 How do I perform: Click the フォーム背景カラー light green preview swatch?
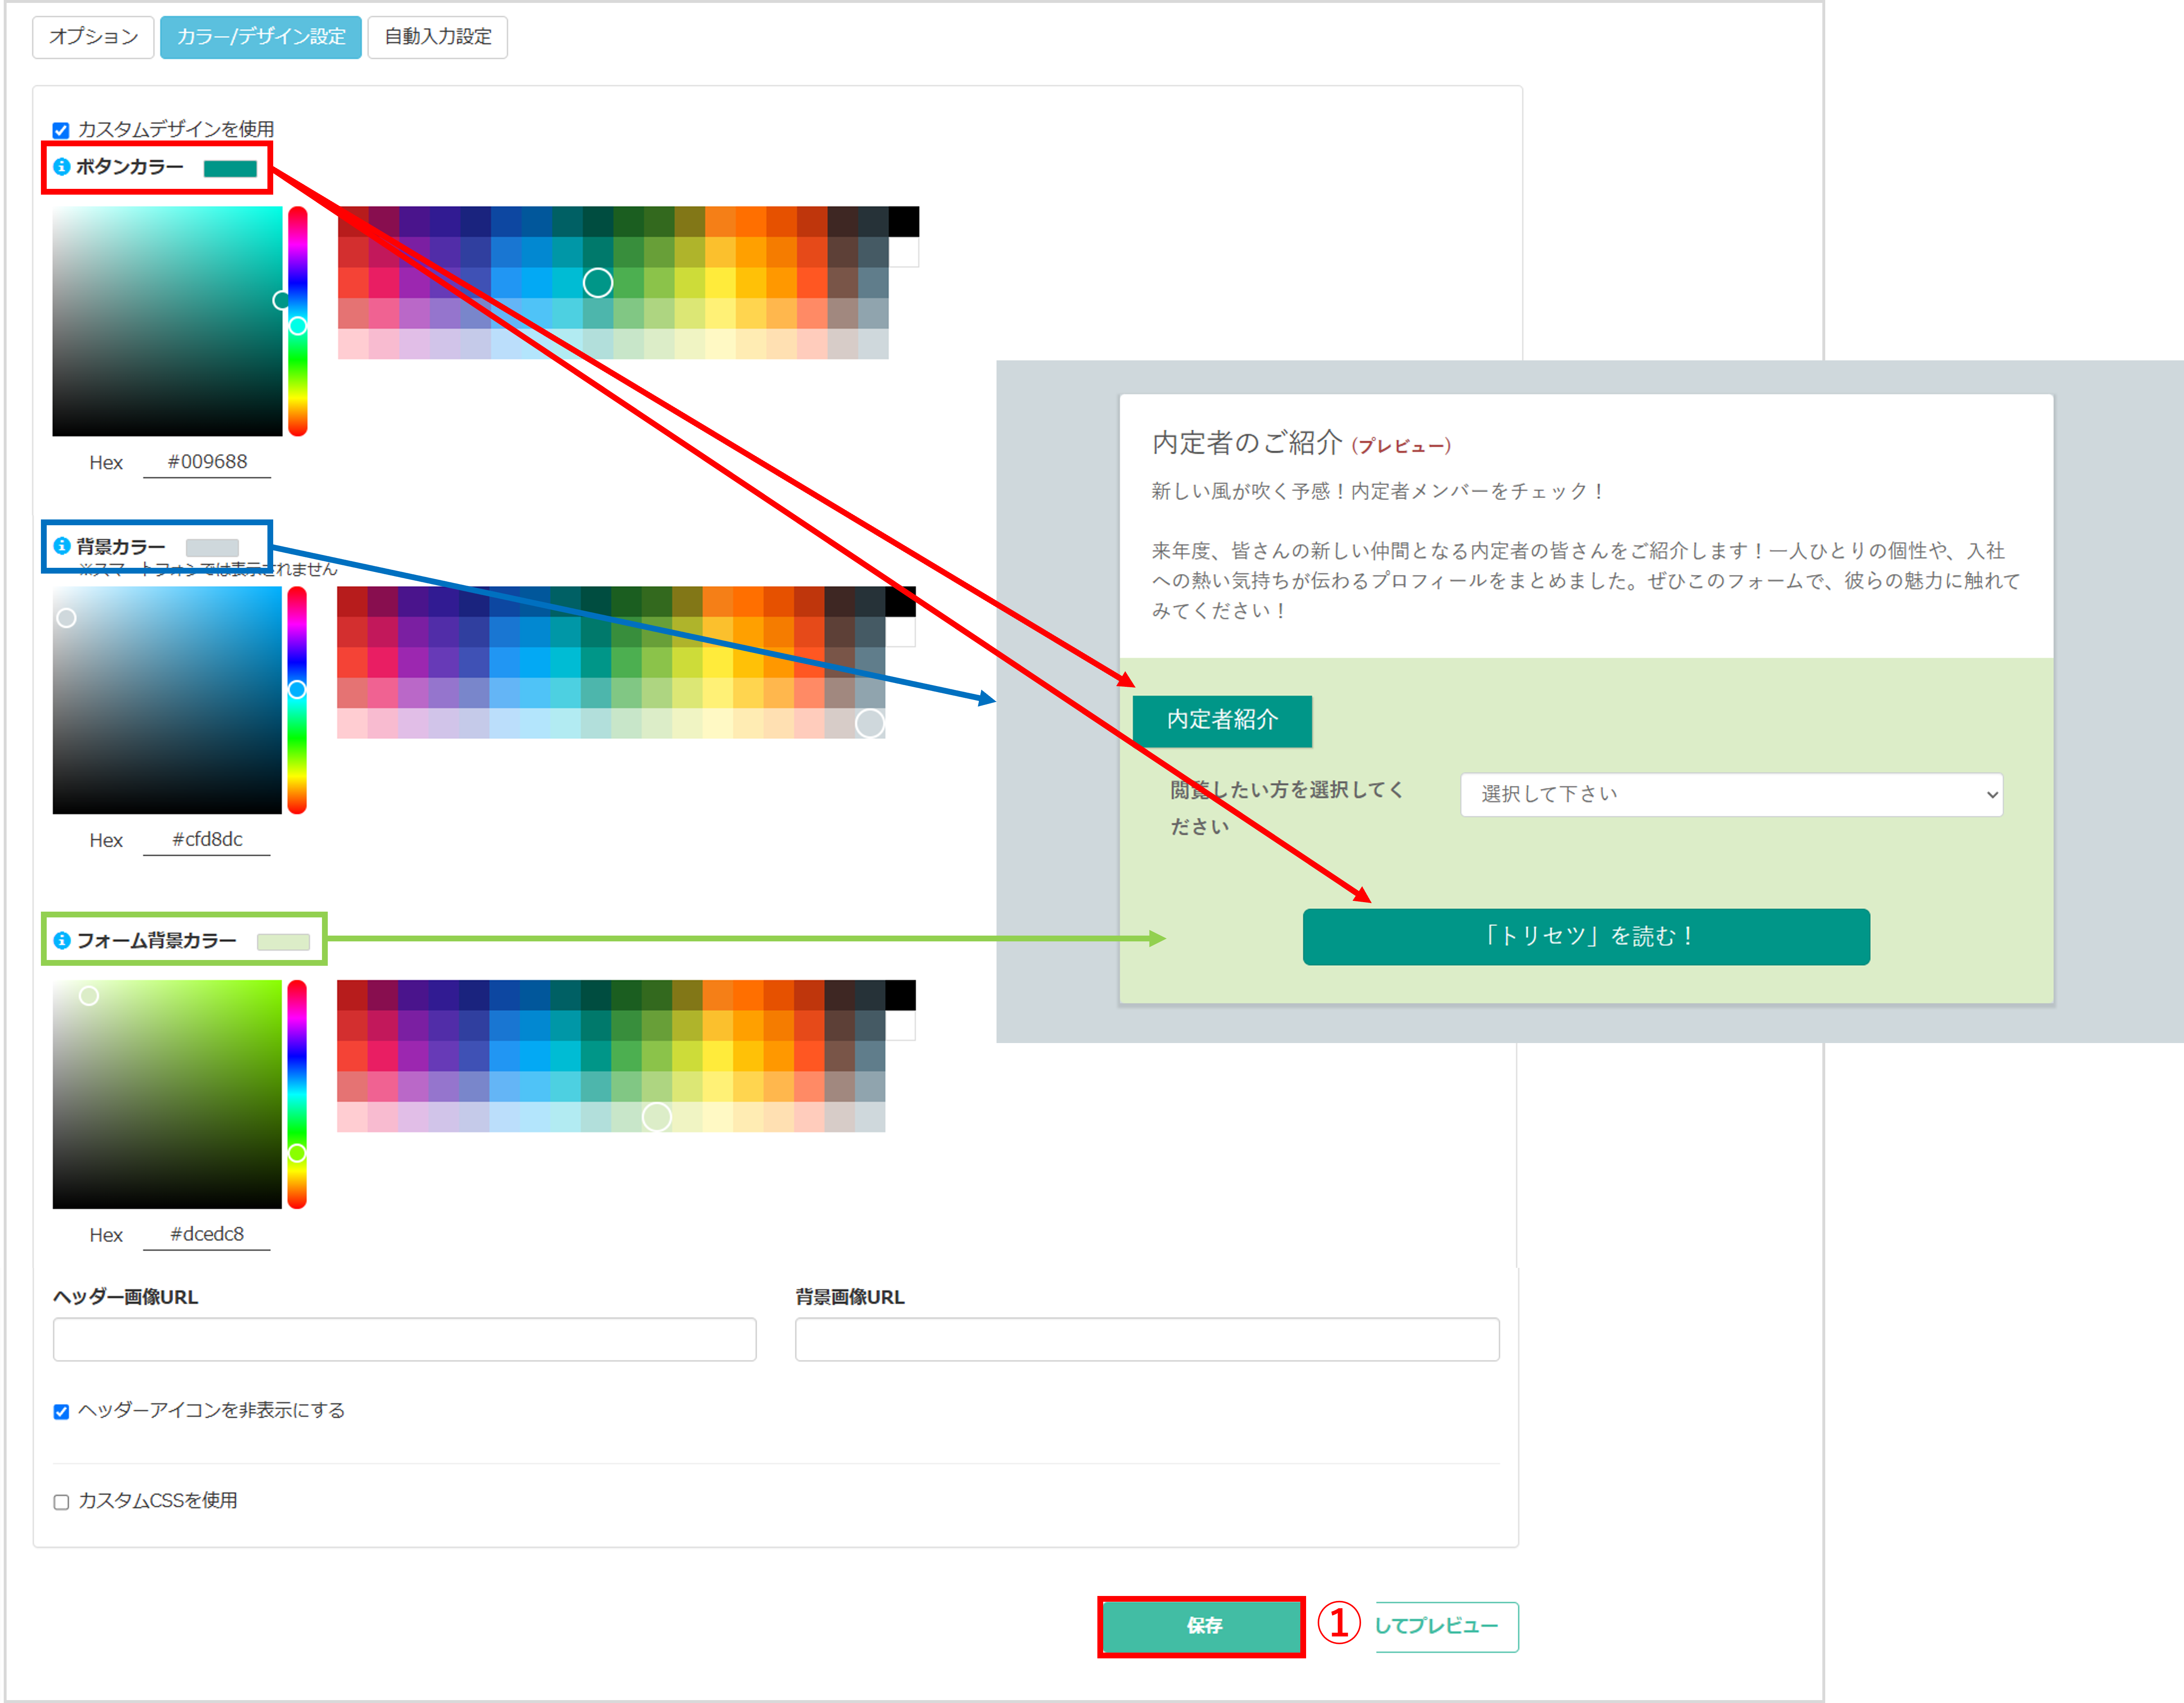pyautogui.click(x=283, y=941)
